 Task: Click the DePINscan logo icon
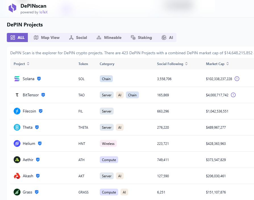tap(13, 8)
